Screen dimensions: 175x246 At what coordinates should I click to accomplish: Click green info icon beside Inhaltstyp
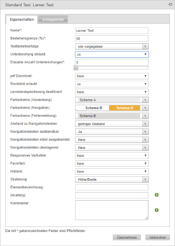(x=156, y=195)
